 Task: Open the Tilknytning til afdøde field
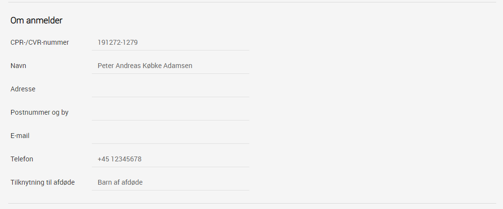coord(171,183)
